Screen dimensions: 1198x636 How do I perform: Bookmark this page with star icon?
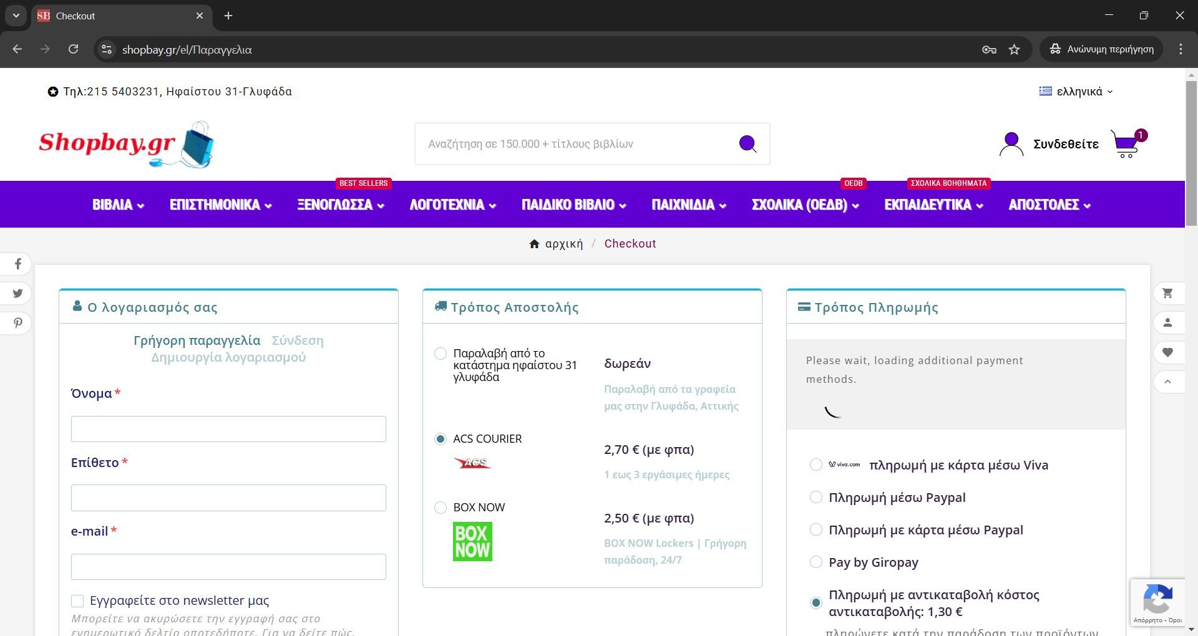pos(1015,49)
